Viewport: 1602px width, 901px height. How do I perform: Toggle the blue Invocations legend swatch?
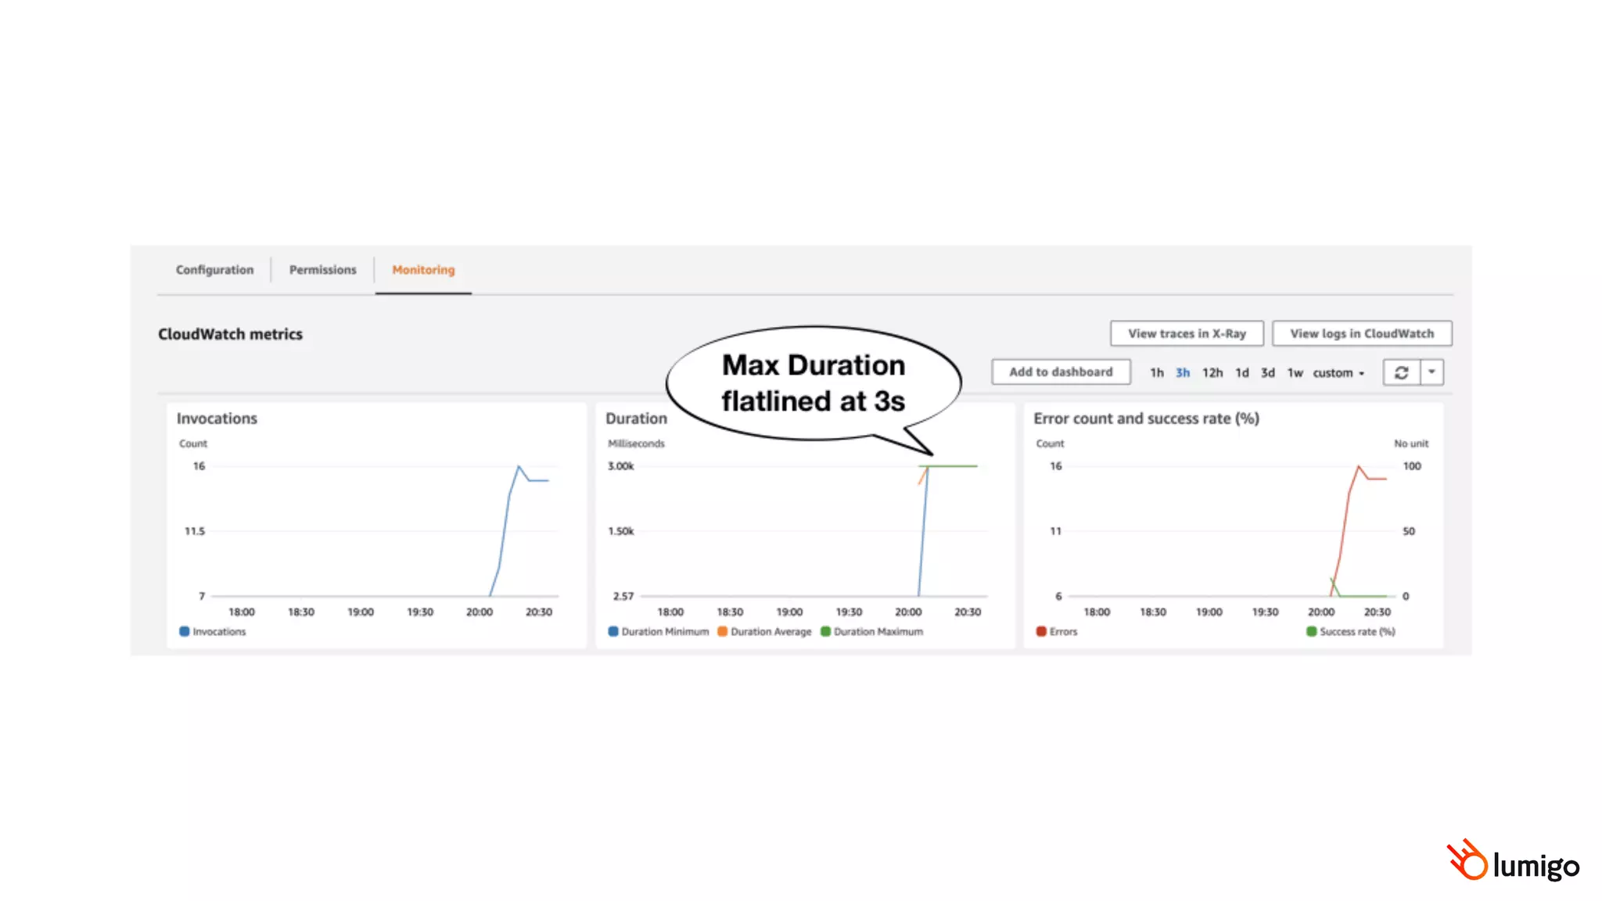pos(185,631)
